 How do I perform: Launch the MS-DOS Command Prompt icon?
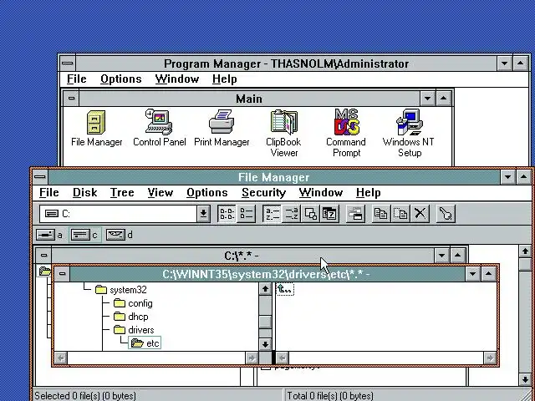coord(346,133)
